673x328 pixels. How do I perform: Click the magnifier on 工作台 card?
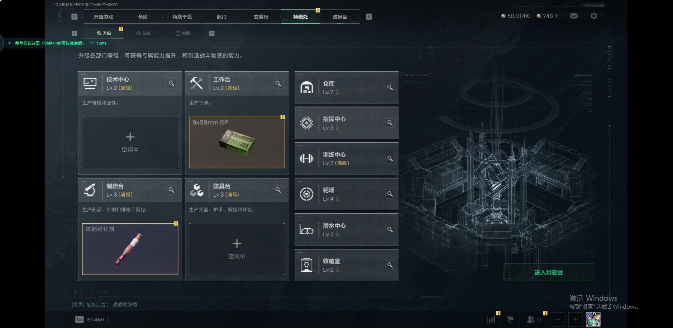coord(278,83)
